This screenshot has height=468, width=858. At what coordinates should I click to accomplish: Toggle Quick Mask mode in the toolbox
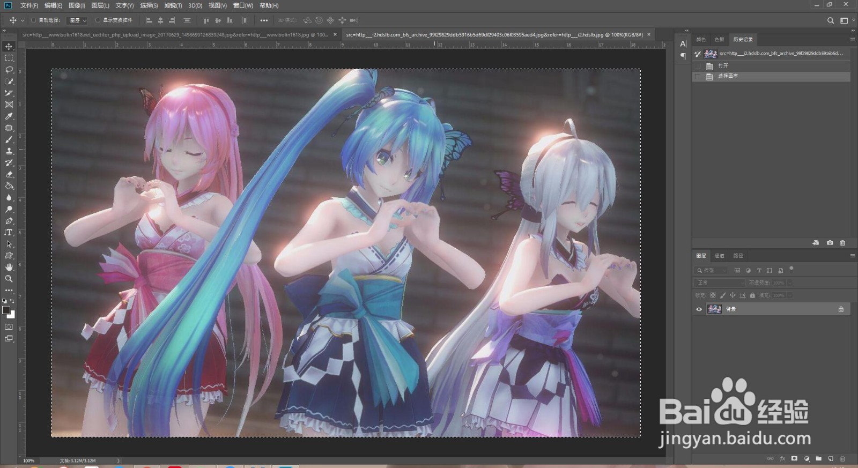[x=9, y=327]
